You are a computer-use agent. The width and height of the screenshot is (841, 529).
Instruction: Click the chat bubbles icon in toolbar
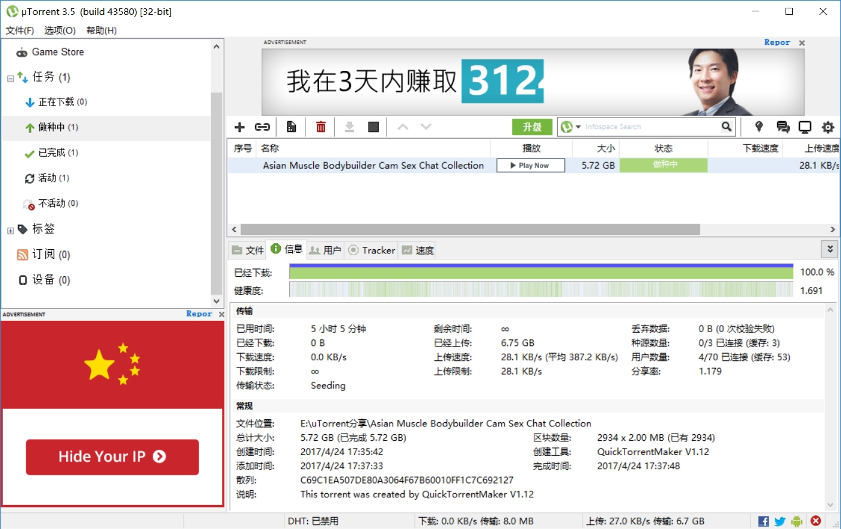(783, 127)
